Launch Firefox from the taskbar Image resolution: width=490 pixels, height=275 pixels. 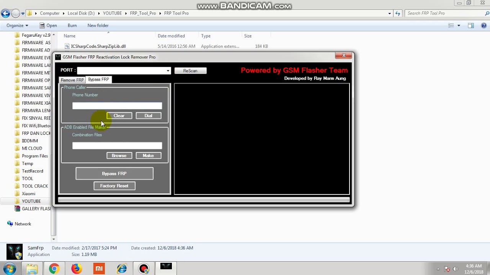click(77, 269)
